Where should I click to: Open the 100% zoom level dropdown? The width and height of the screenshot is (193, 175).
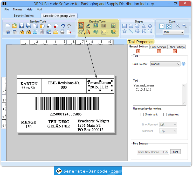pyautogui.click(x=173, y=32)
